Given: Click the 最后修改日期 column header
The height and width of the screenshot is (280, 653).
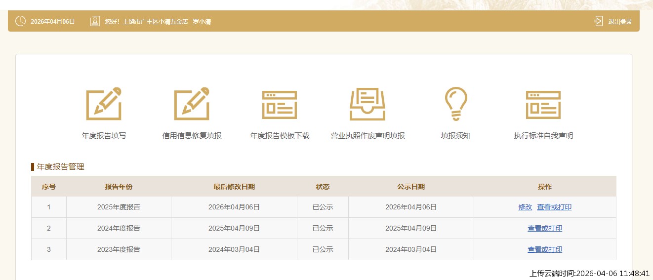Looking at the screenshot, I should (234, 187).
